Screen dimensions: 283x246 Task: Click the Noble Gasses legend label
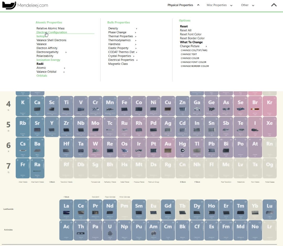270,182
